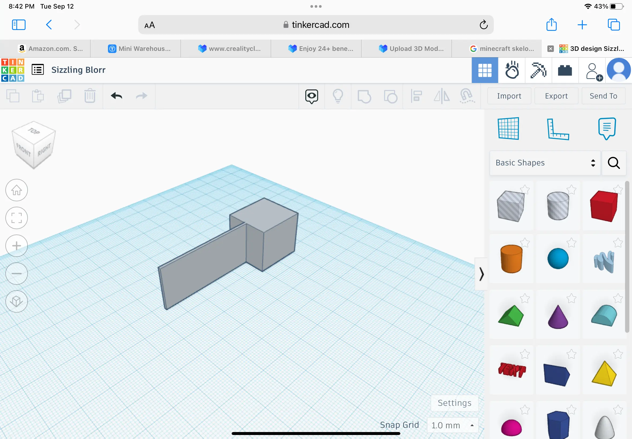Screen dimensions: 632x439
Task: Reset to Home view
Action: click(17, 190)
